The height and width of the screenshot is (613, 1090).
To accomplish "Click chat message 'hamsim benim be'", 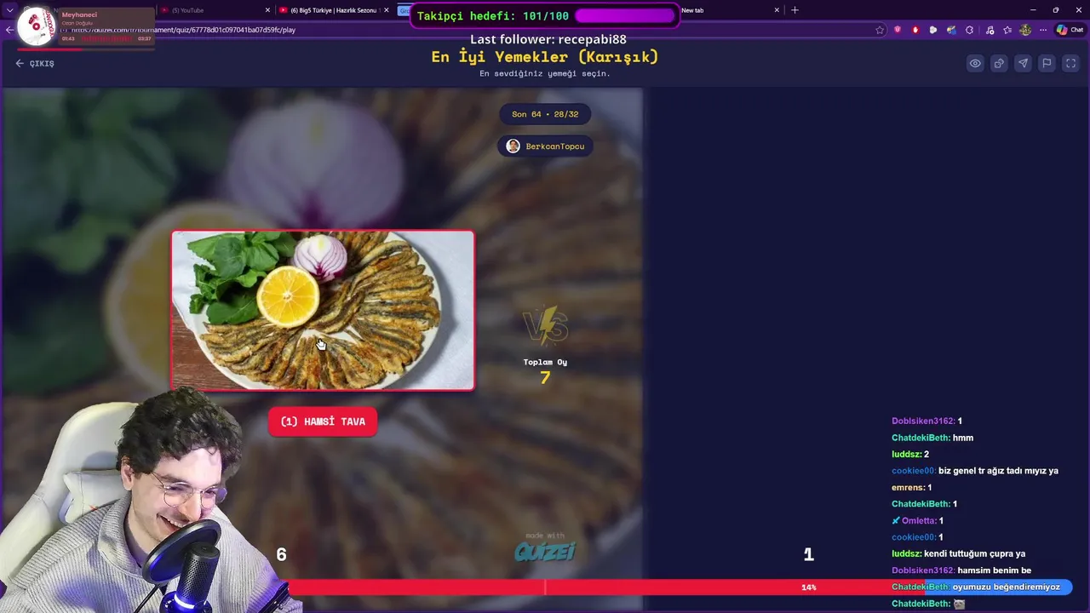I will pos(995,570).
